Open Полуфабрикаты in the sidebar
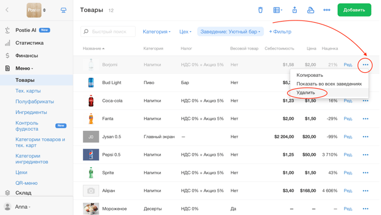The image size is (381, 215). pos(35,102)
